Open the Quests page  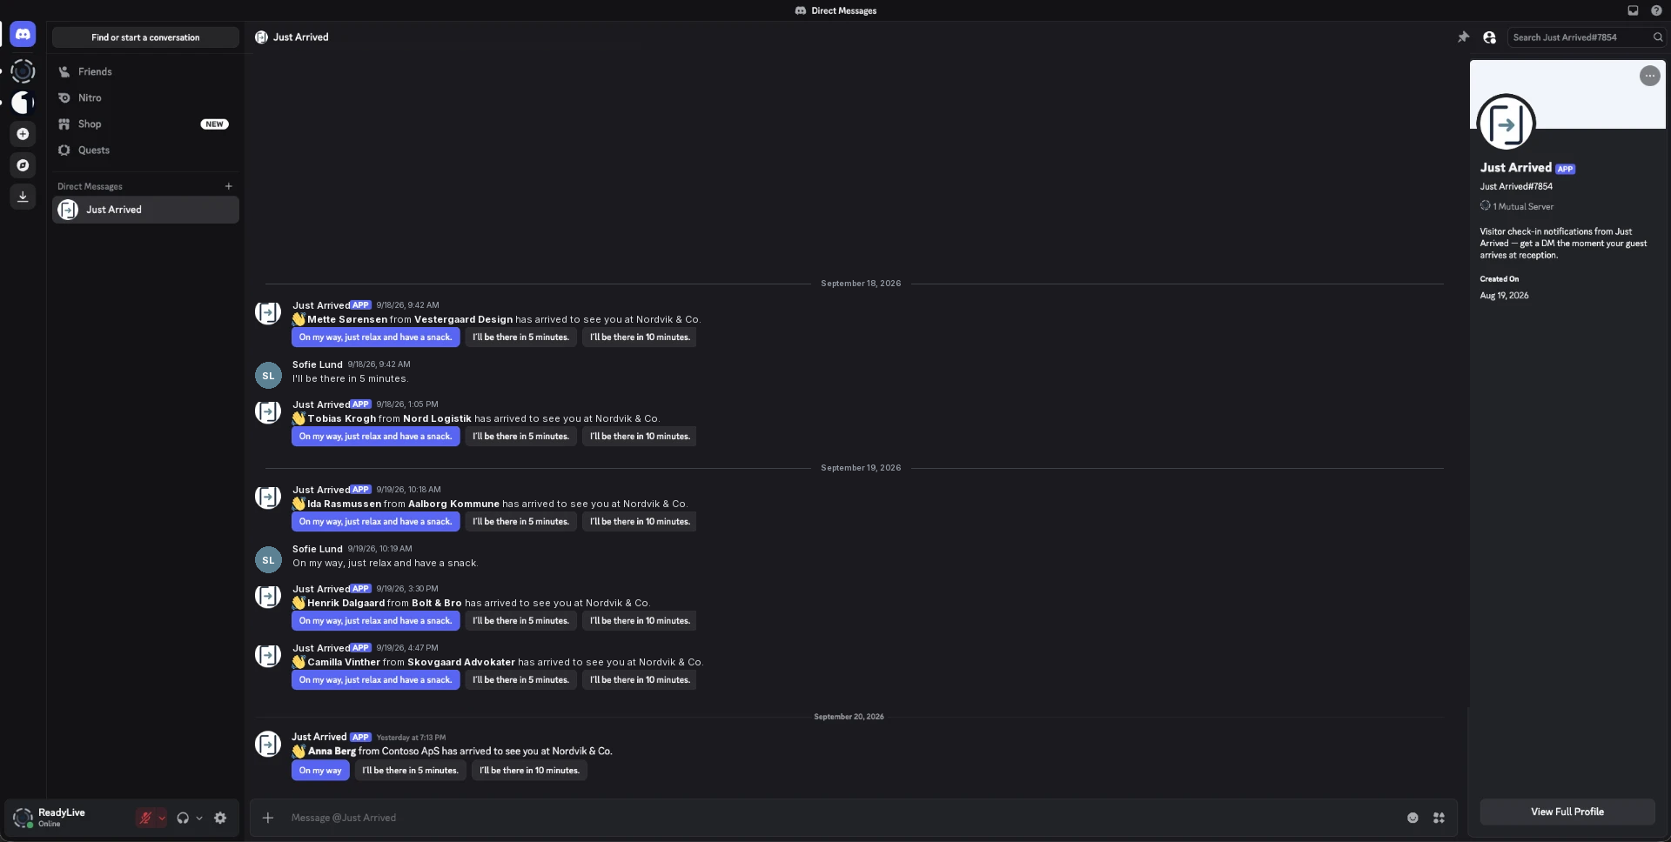[145, 150]
